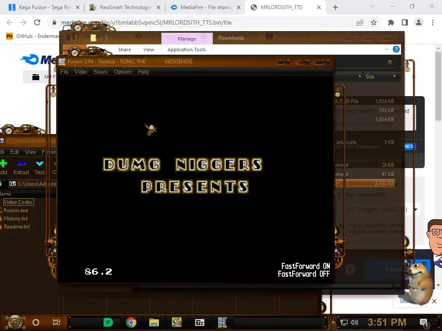Open the 7-Zip View menu
Image resolution: width=442 pixels, height=331 pixels.
click(x=31, y=152)
